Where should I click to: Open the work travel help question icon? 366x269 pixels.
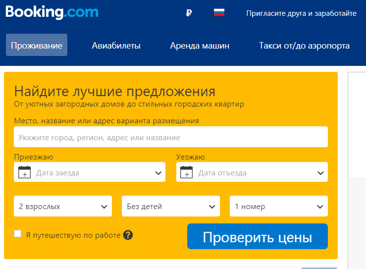128,235
